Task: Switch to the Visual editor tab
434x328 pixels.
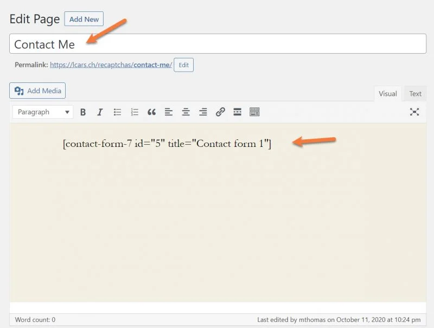Action: click(387, 94)
